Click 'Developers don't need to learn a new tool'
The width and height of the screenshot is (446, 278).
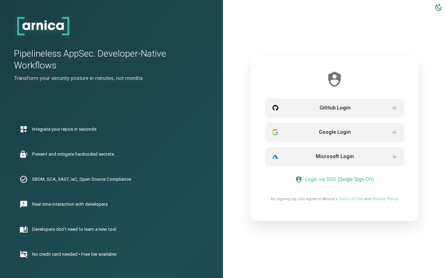pos(74,229)
